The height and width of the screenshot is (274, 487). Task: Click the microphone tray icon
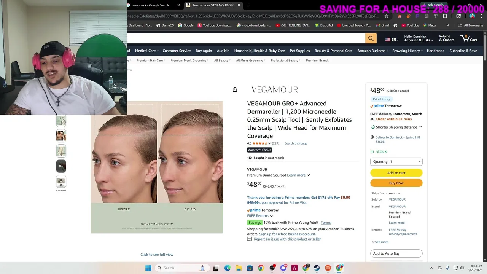pyautogui.click(x=447, y=268)
